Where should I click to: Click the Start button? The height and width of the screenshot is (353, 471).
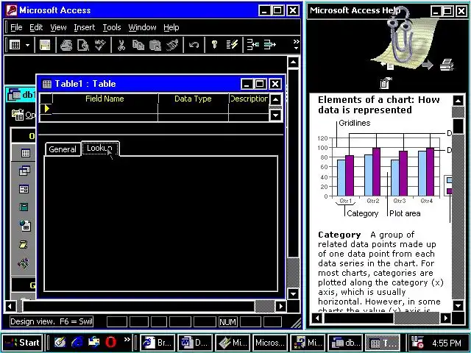point(23,343)
